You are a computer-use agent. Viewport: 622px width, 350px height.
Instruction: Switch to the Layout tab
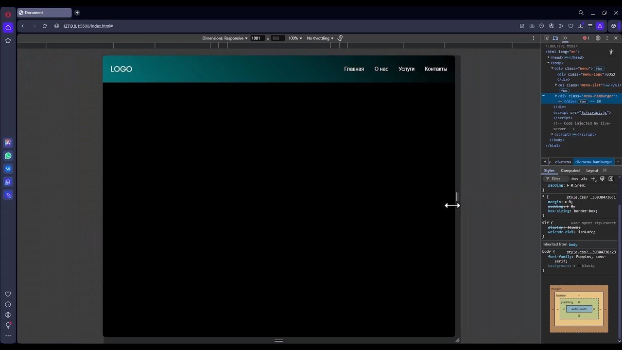click(x=592, y=171)
